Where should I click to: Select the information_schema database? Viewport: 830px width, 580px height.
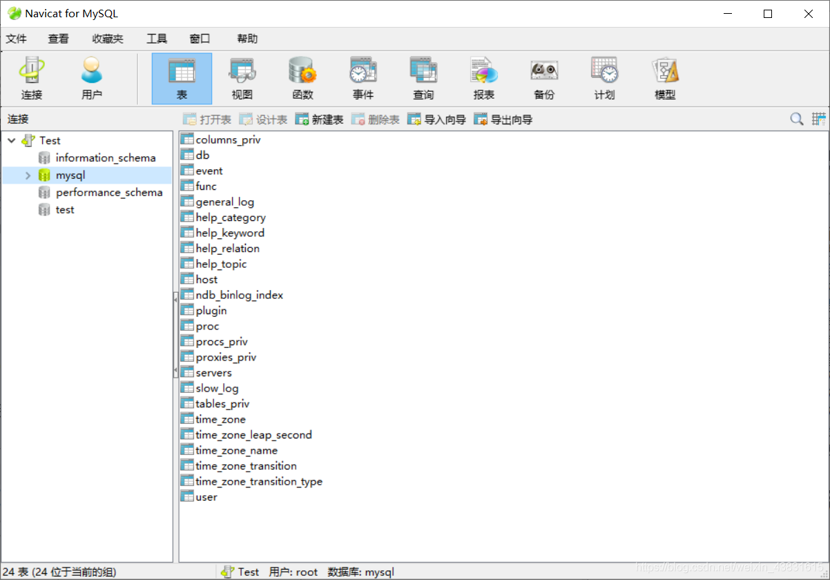click(106, 157)
